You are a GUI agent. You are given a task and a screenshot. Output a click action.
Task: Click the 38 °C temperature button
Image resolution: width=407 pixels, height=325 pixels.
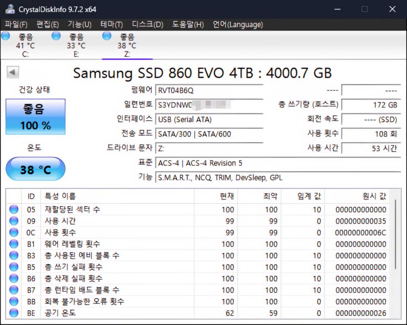click(x=35, y=169)
